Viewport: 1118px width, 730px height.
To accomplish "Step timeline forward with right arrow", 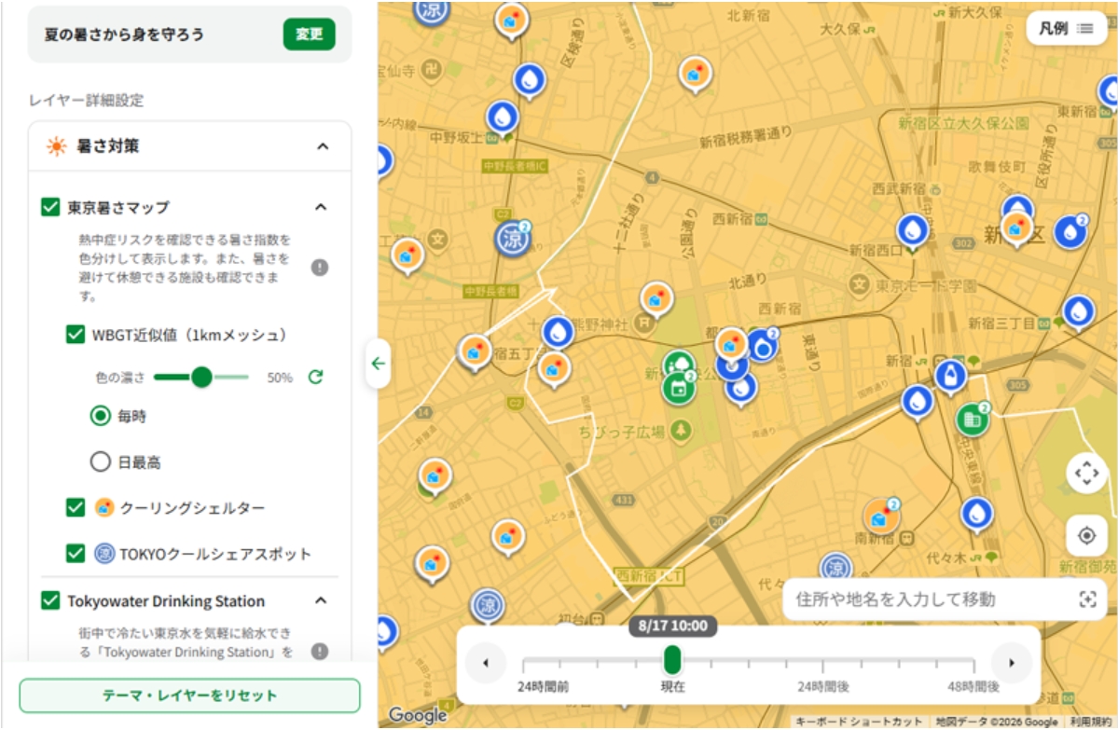I will pyautogui.click(x=1011, y=663).
